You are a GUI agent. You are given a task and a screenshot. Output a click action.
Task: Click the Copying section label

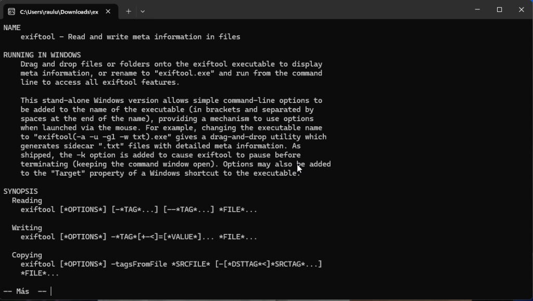pyautogui.click(x=27, y=255)
